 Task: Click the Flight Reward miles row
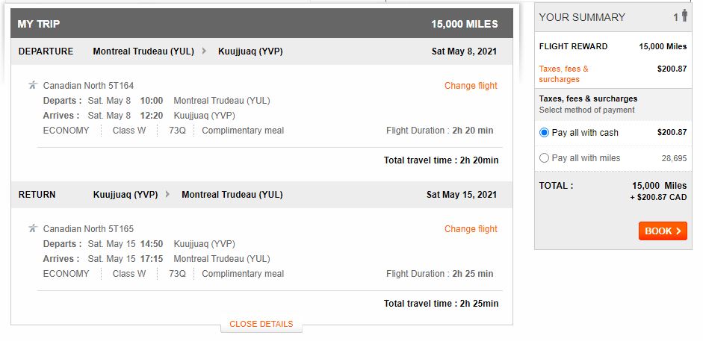click(613, 46)
